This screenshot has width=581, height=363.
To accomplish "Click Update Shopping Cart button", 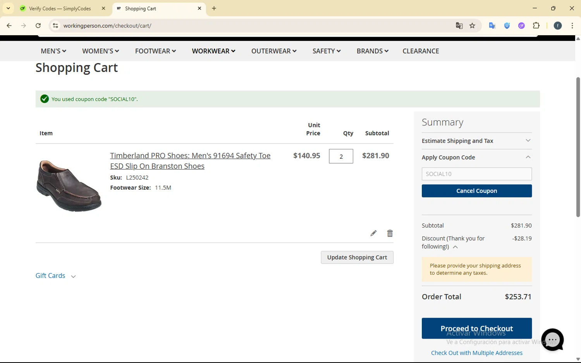I will click(x=357, y=257).
